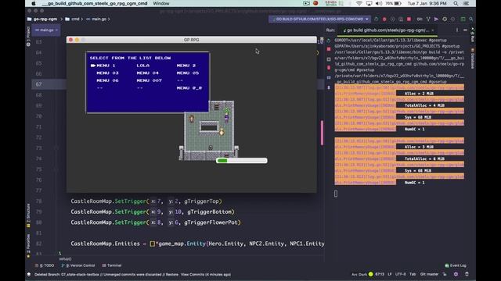
Task: Close the main.go editor tab
Action: click(x=56, y=30)
